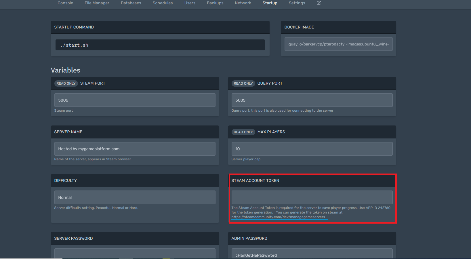The height and width of the screenshot is (259, 471).
Task: Focus the Server Name input field
Action: click(x=135, y=149)
